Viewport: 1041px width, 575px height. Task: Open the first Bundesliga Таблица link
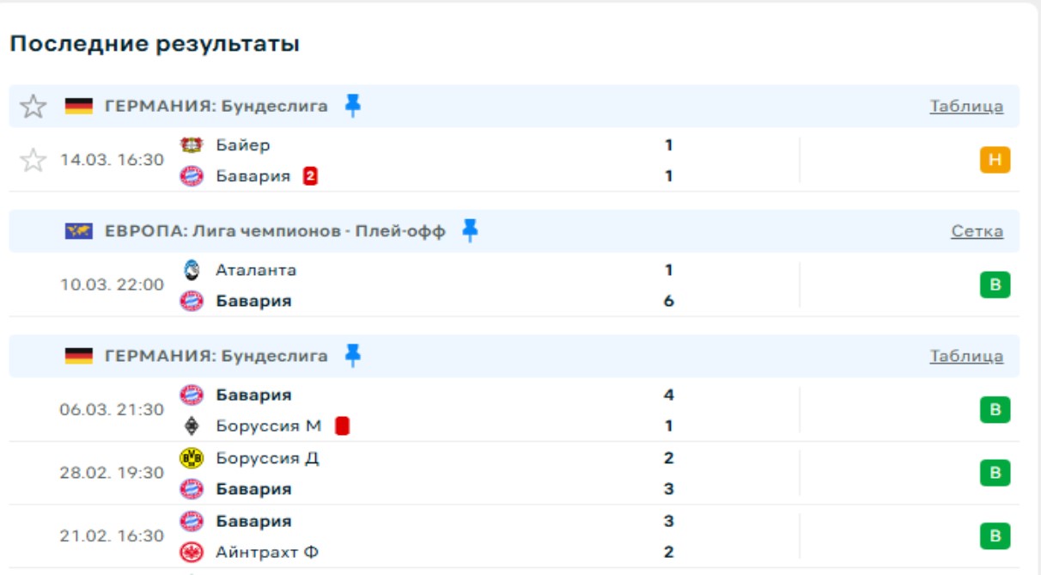pyautogui.click(x=966, y=107)
